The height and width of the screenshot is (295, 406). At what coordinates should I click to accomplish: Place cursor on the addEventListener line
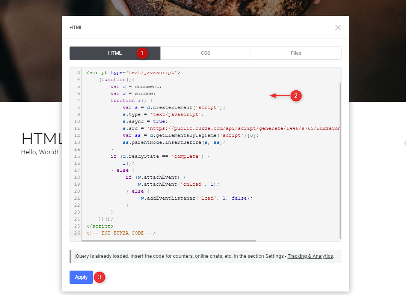tap(196, 198)
